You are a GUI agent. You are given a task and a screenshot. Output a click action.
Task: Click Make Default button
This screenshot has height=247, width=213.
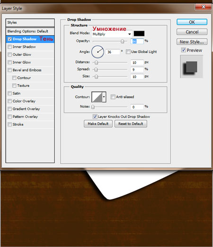coord(98,123)
